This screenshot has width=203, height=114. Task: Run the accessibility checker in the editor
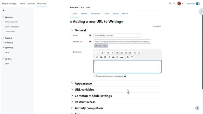[x=128, y=57]
